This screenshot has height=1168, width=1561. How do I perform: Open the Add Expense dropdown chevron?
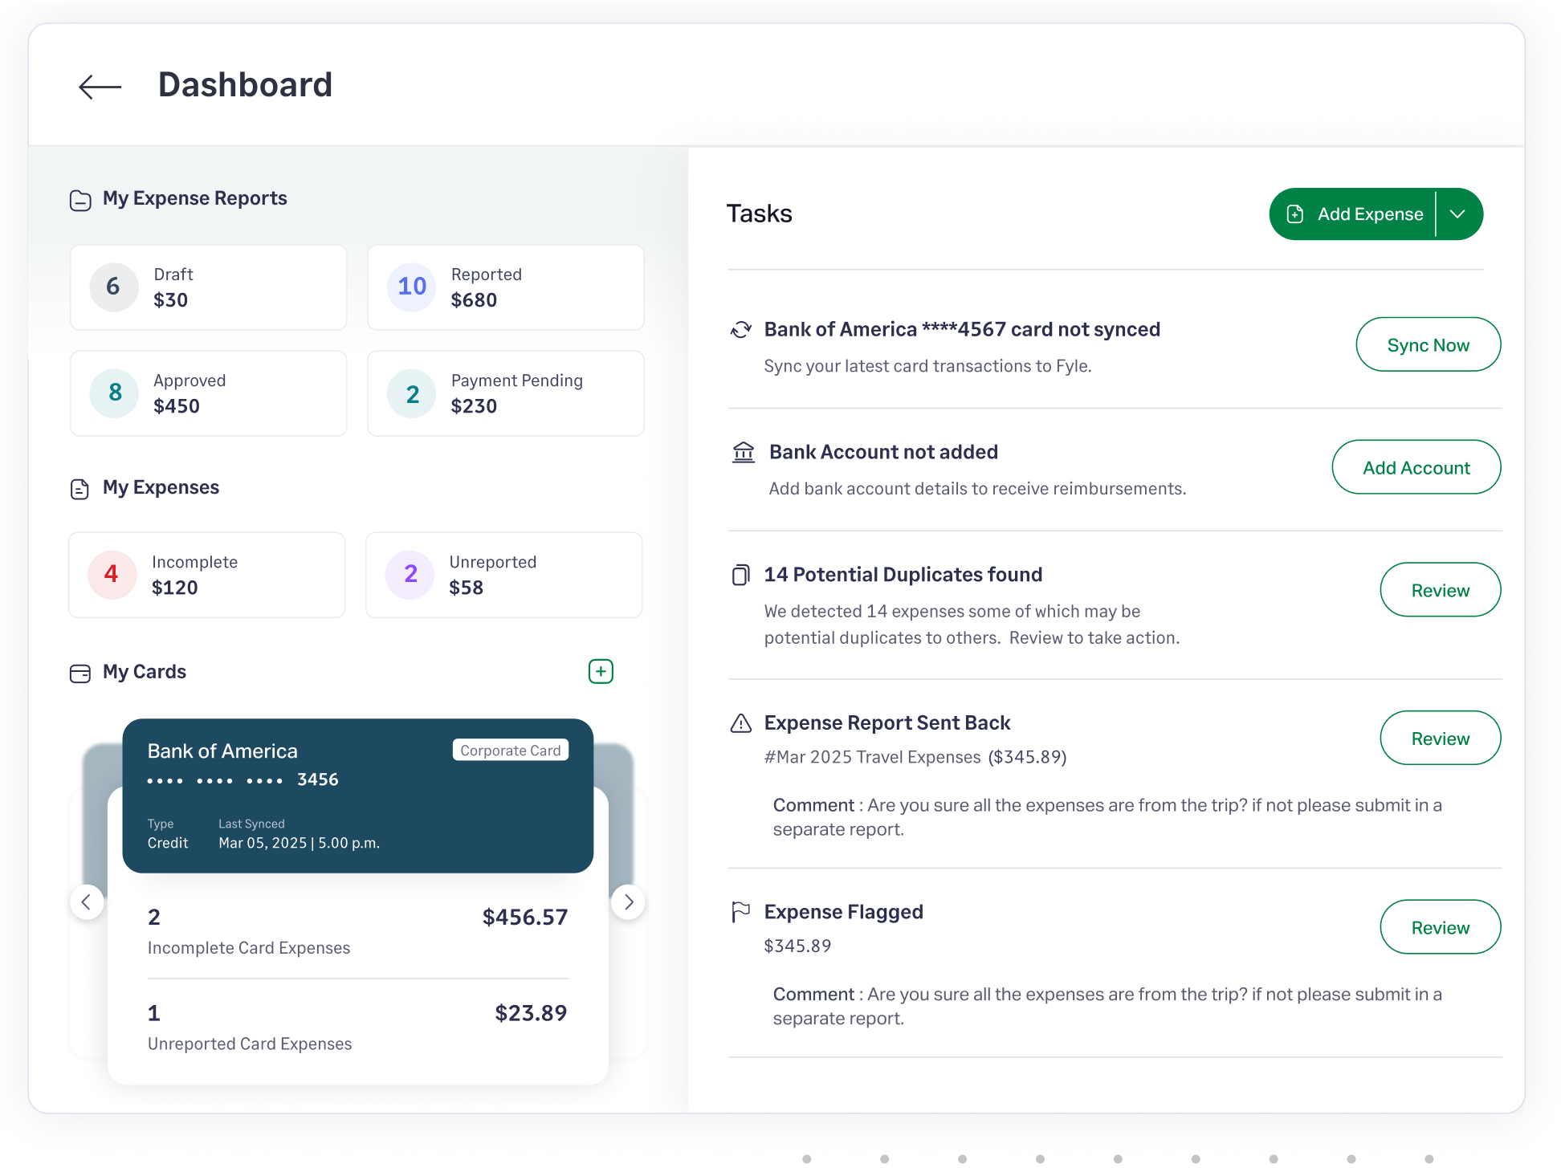[1457, 214]
